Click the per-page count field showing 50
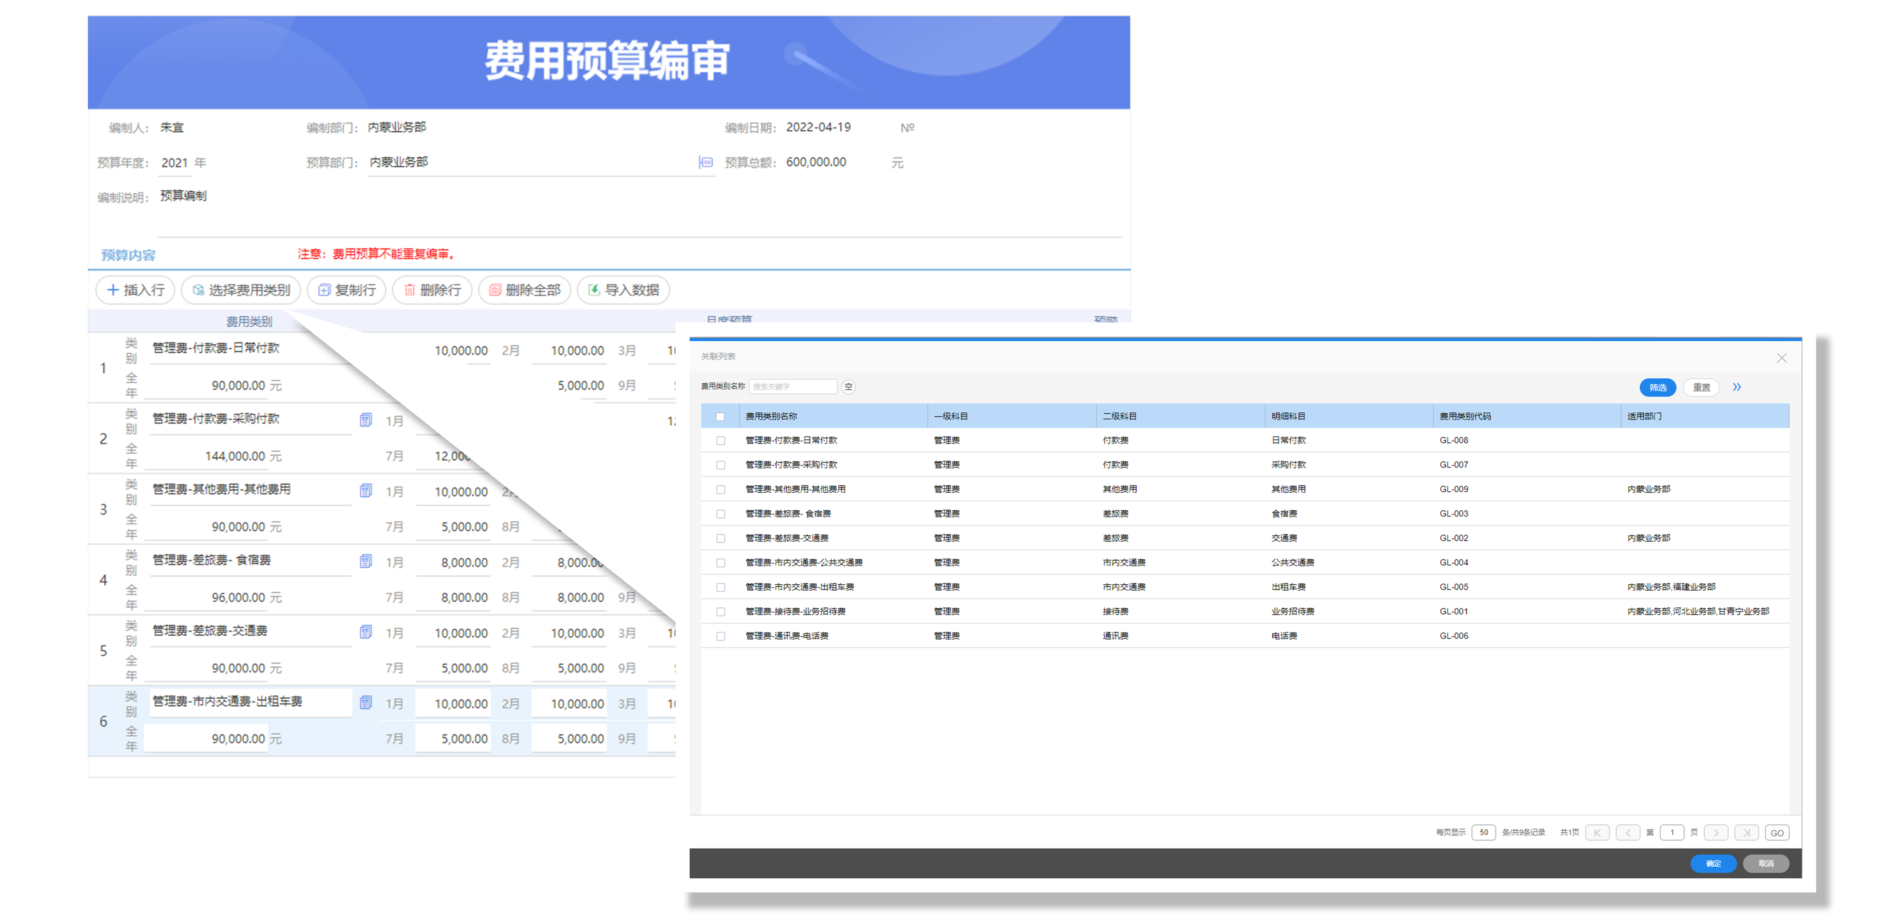 [1483, 833]
